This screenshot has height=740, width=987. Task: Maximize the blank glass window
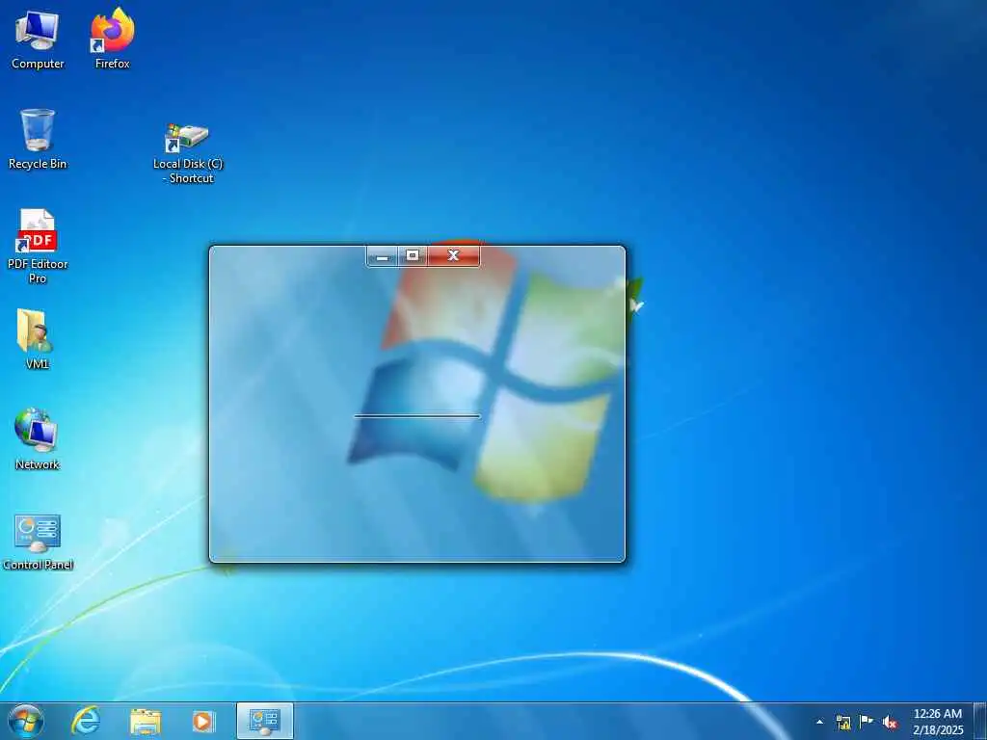413,256
